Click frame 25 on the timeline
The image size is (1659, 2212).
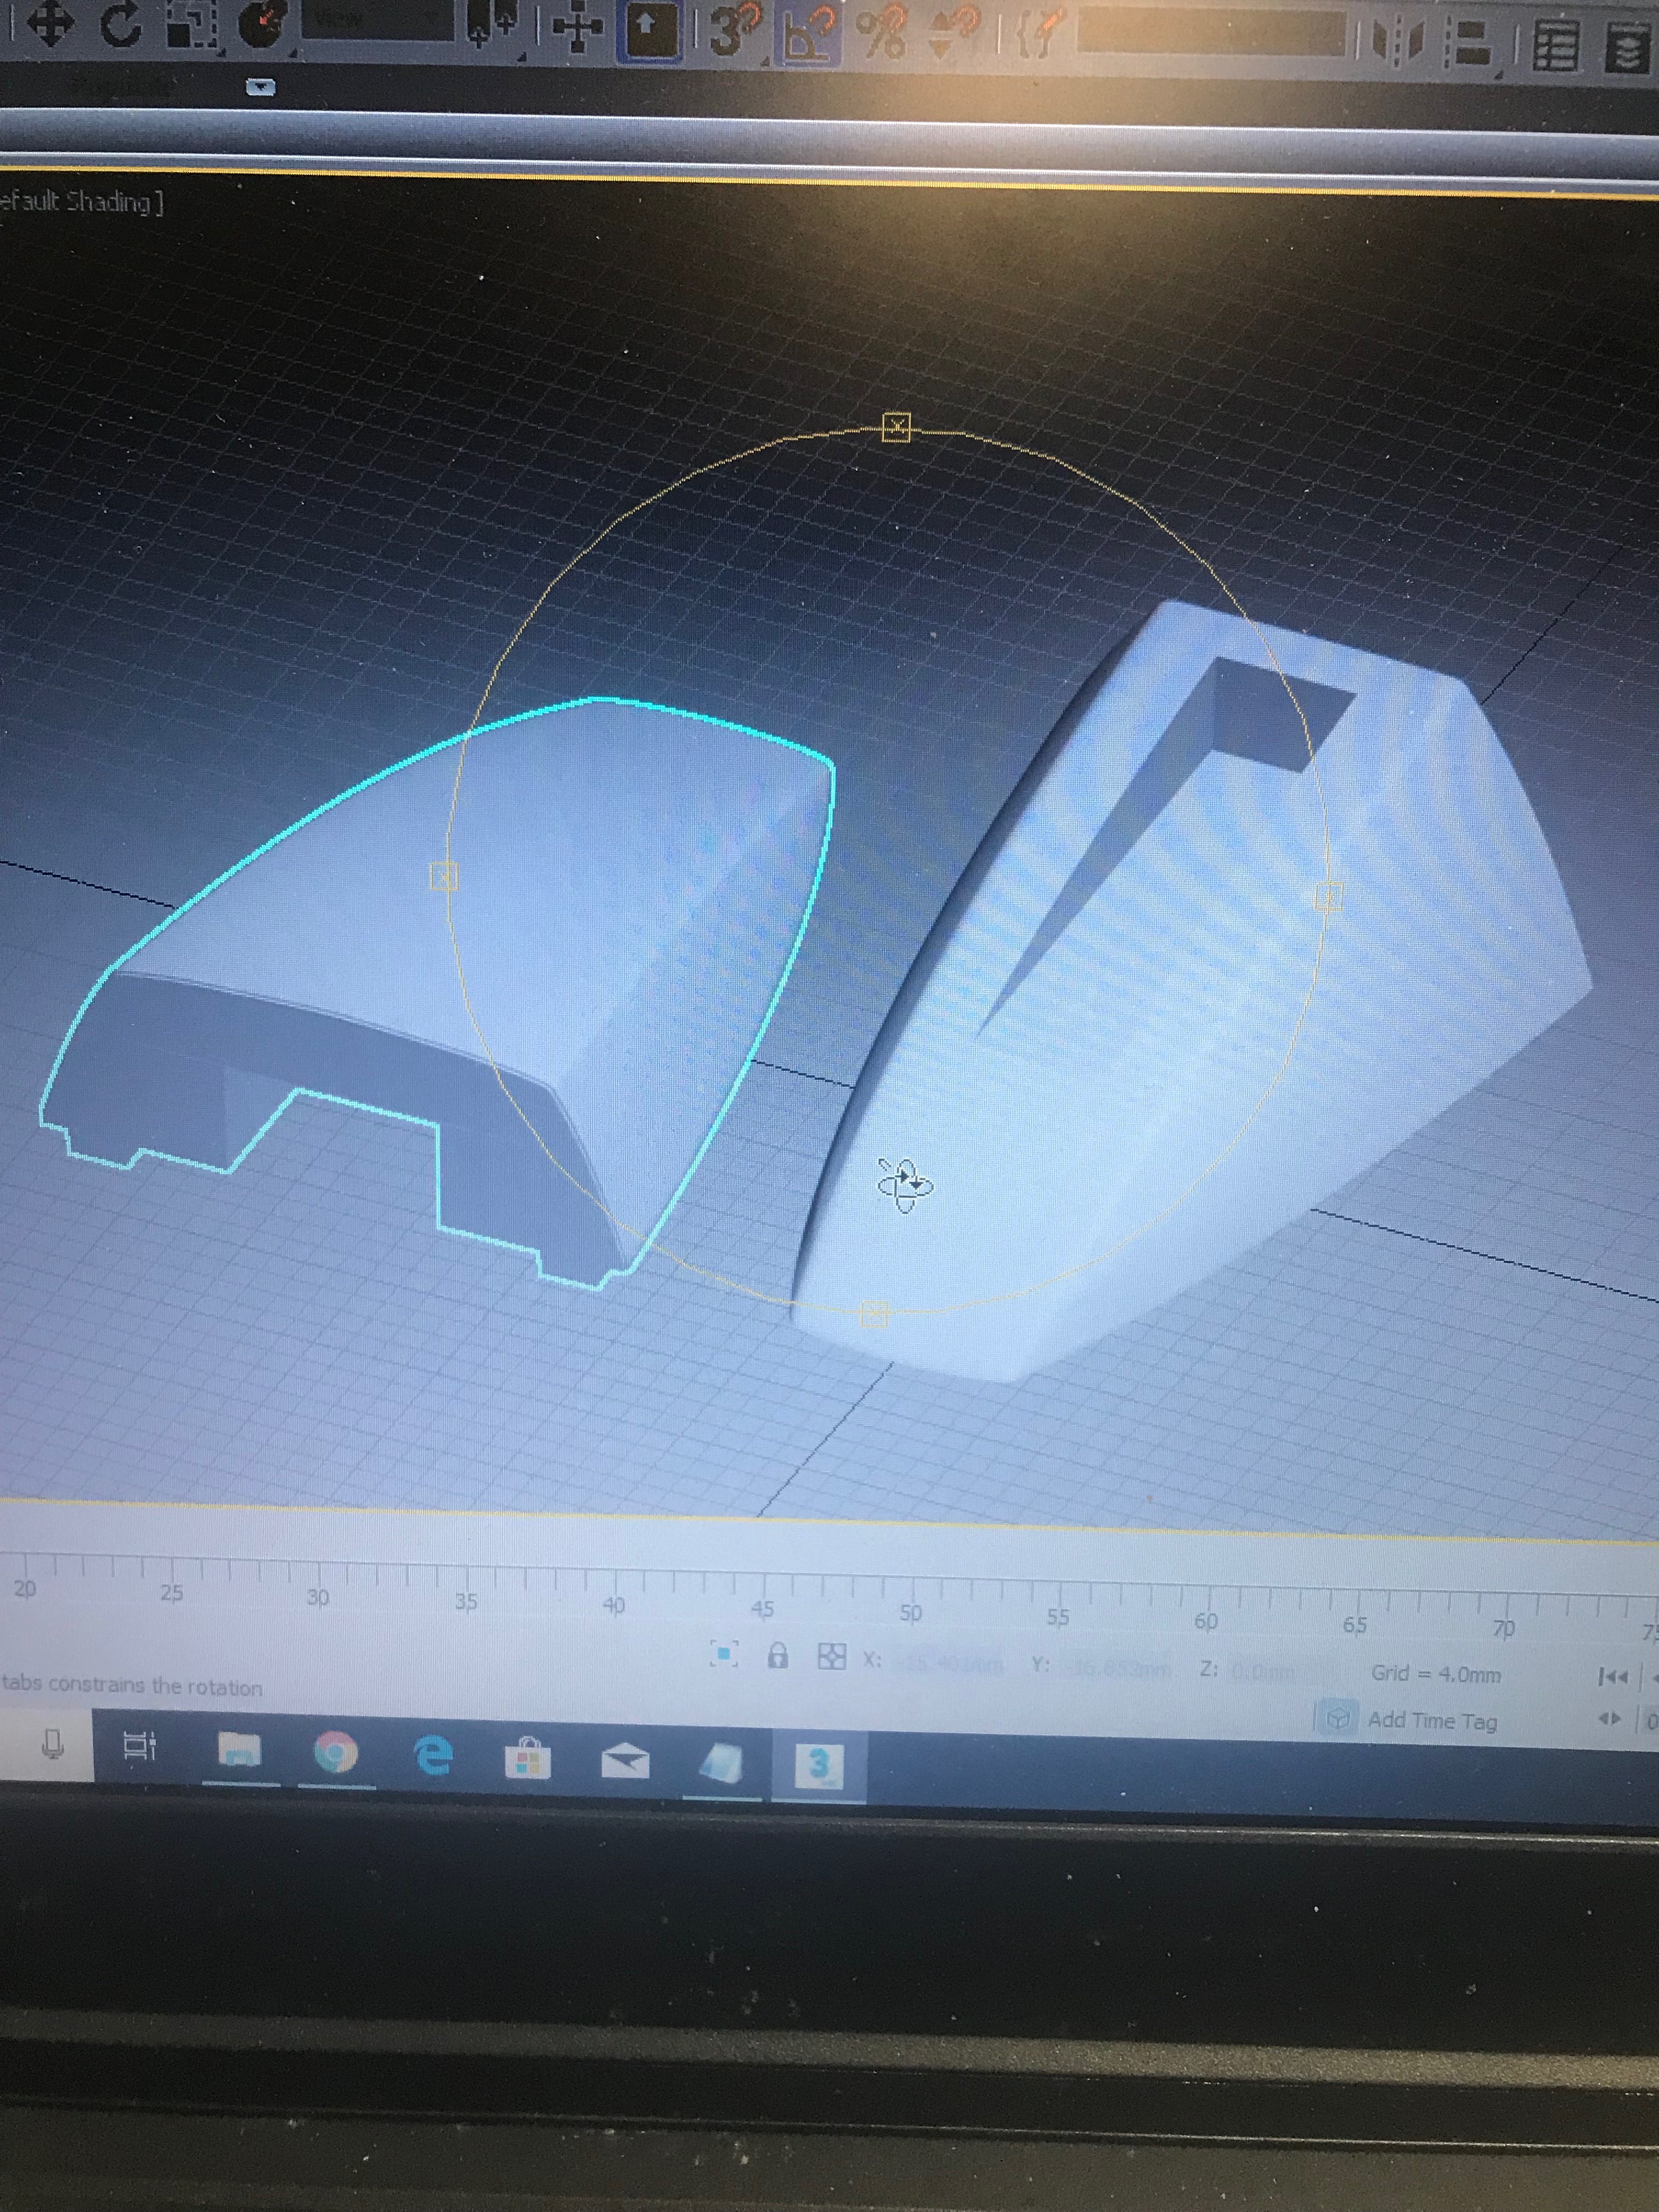pos(172,1593)
